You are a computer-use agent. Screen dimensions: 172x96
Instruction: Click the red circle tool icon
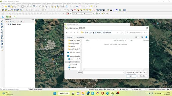tap(95, 10)
